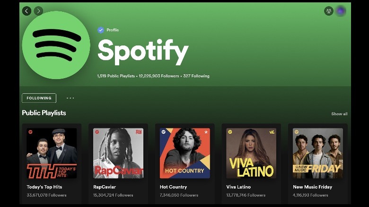Open RapCaviar cover art
This screenshot has height=207, width=369.
point(118,153)
